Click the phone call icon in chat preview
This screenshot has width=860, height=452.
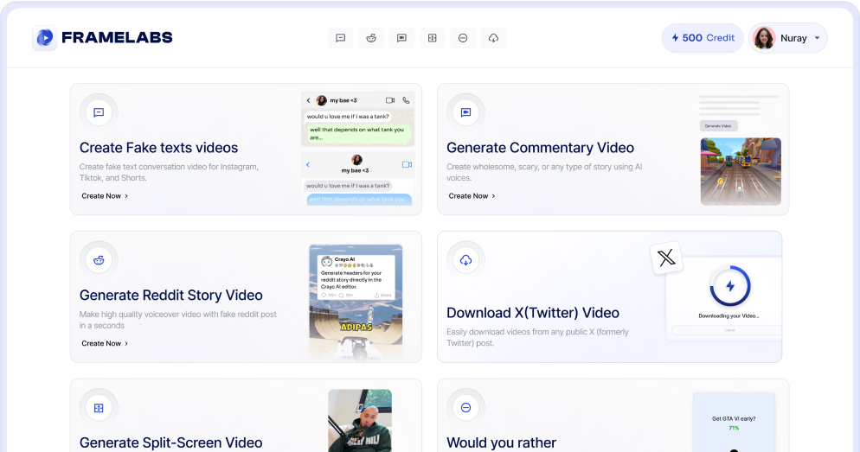pyautogui.click(x=406, y=100)
